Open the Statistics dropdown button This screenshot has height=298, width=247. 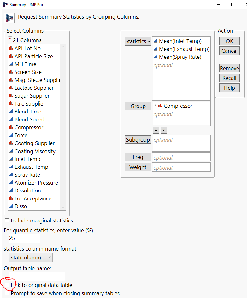tap(138, 41)
